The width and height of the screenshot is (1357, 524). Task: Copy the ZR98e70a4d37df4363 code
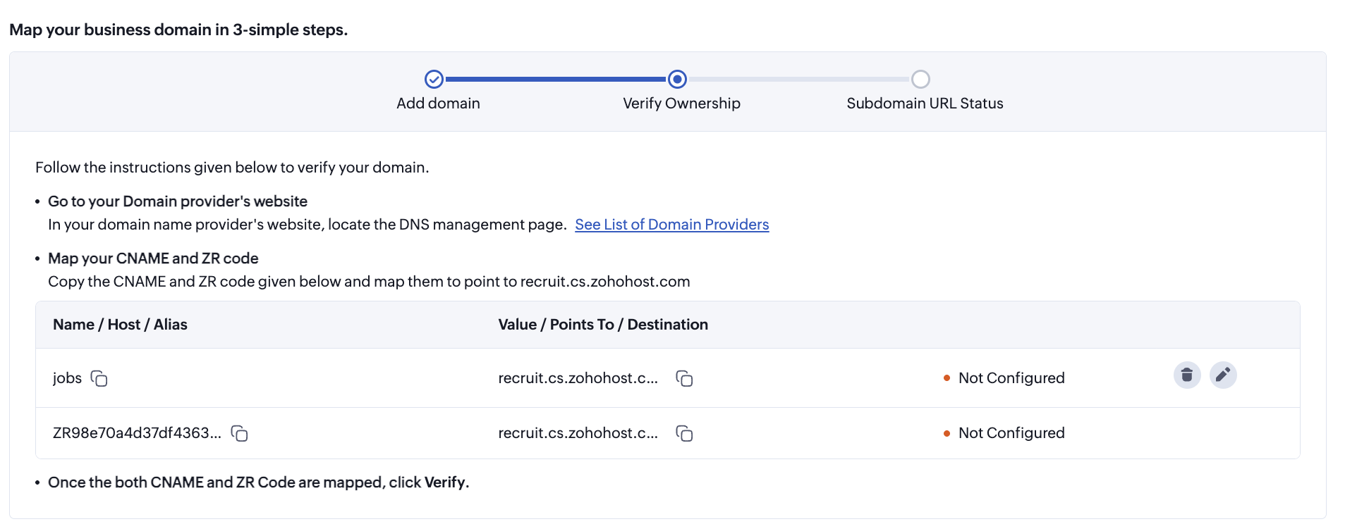(x=240, y=433)
